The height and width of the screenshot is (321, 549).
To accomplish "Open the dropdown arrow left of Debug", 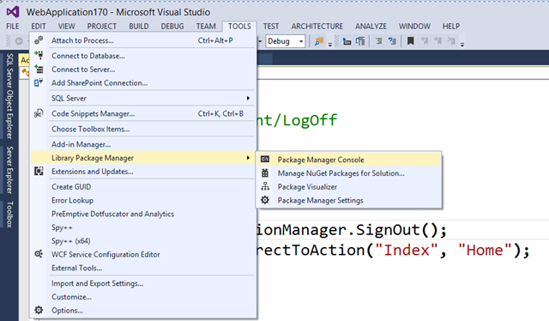I will 260,41.
